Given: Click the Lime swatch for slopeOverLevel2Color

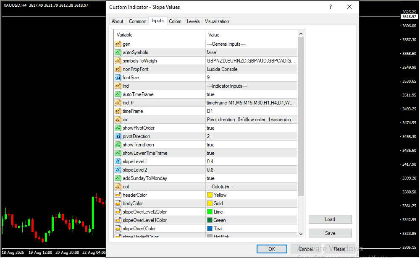Looking at the screenshot, I should pos(210,212).
